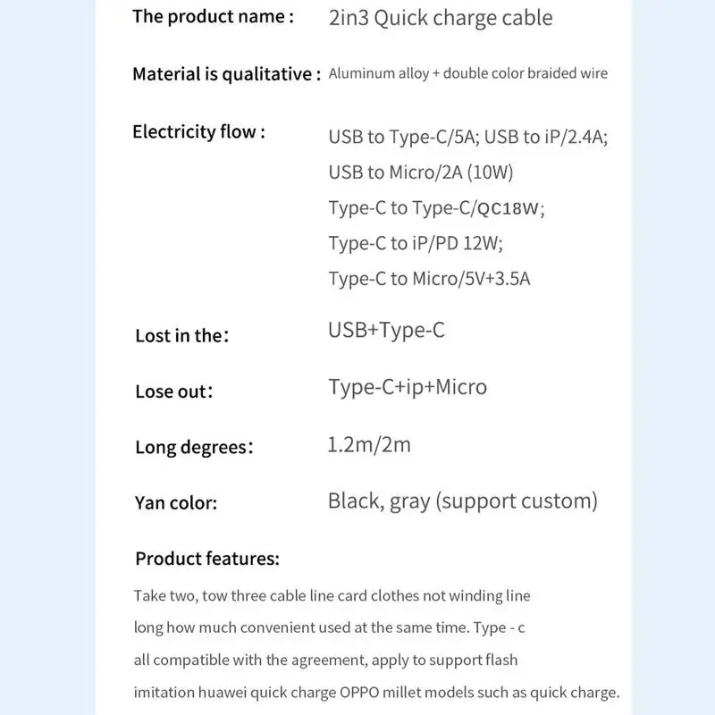
Task: Click the "Type-C+ip+Micro" value
Action: (408, 387)
